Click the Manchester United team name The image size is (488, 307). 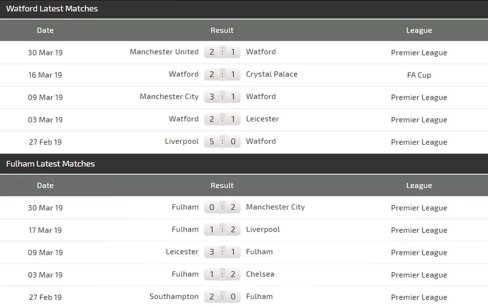pyautogui.click(x=164, y=52)
